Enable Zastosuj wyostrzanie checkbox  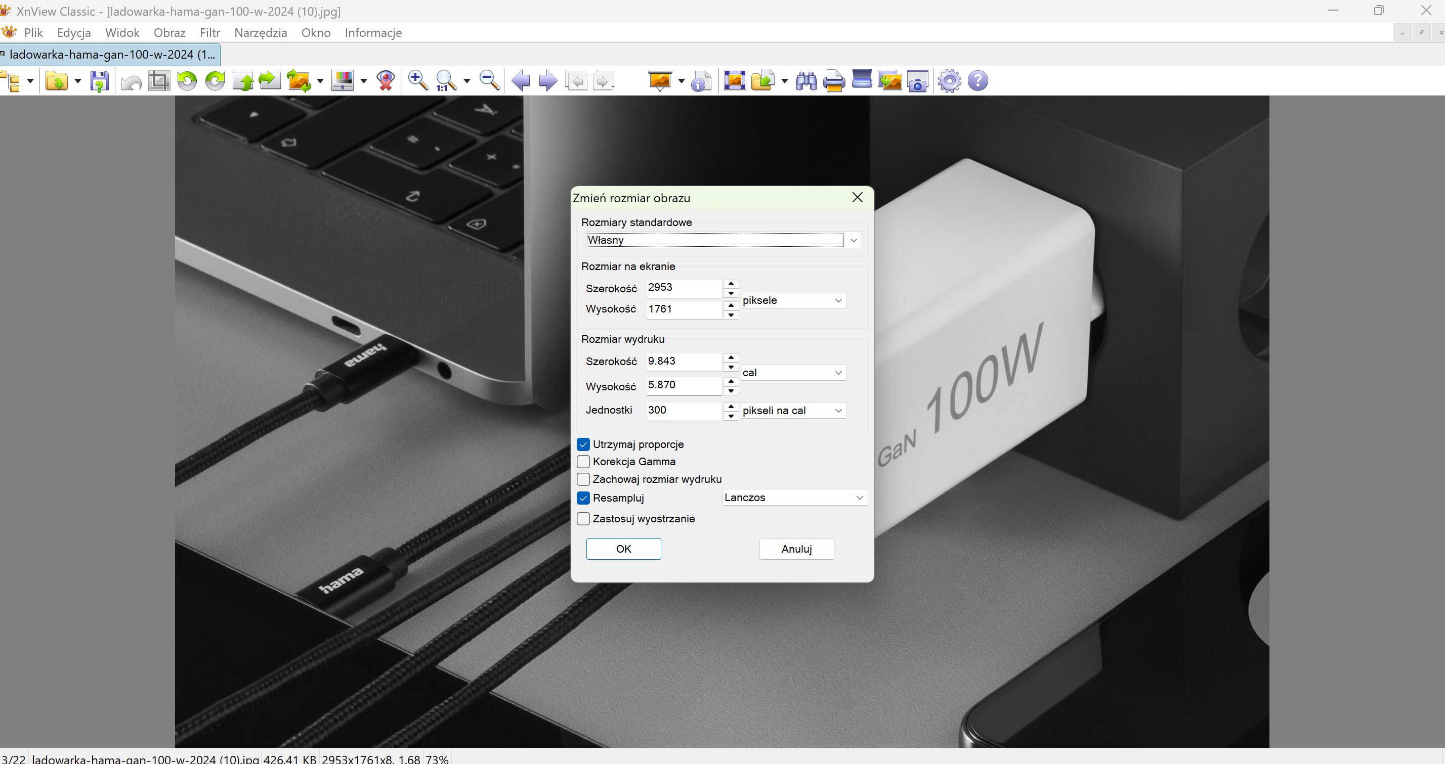coord(583,519)
